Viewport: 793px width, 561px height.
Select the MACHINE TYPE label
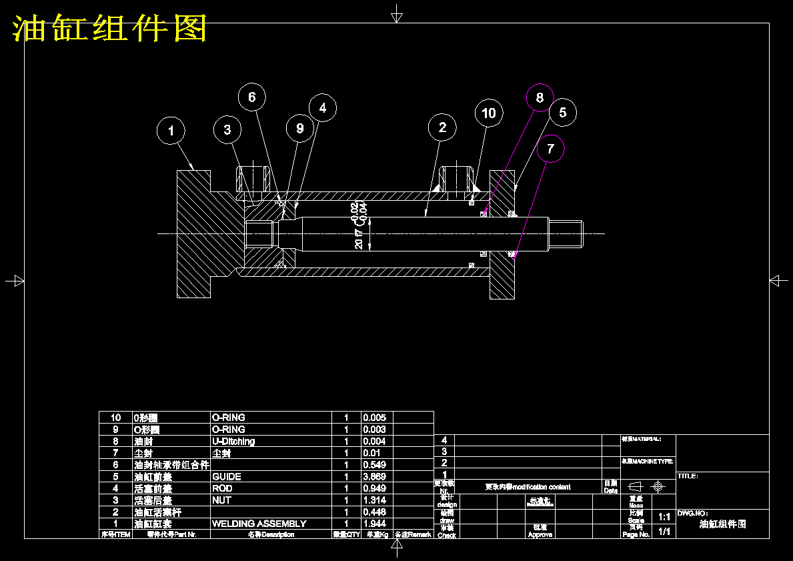pyautogui.click(x=647, y=462)
